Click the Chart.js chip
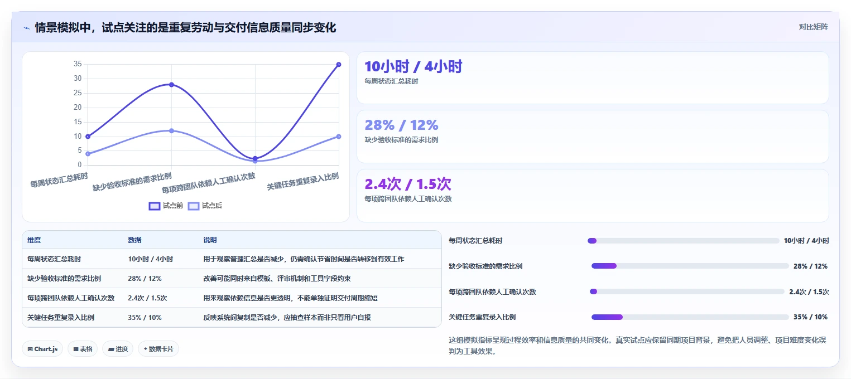851x379 pixels. coord(42,349)
